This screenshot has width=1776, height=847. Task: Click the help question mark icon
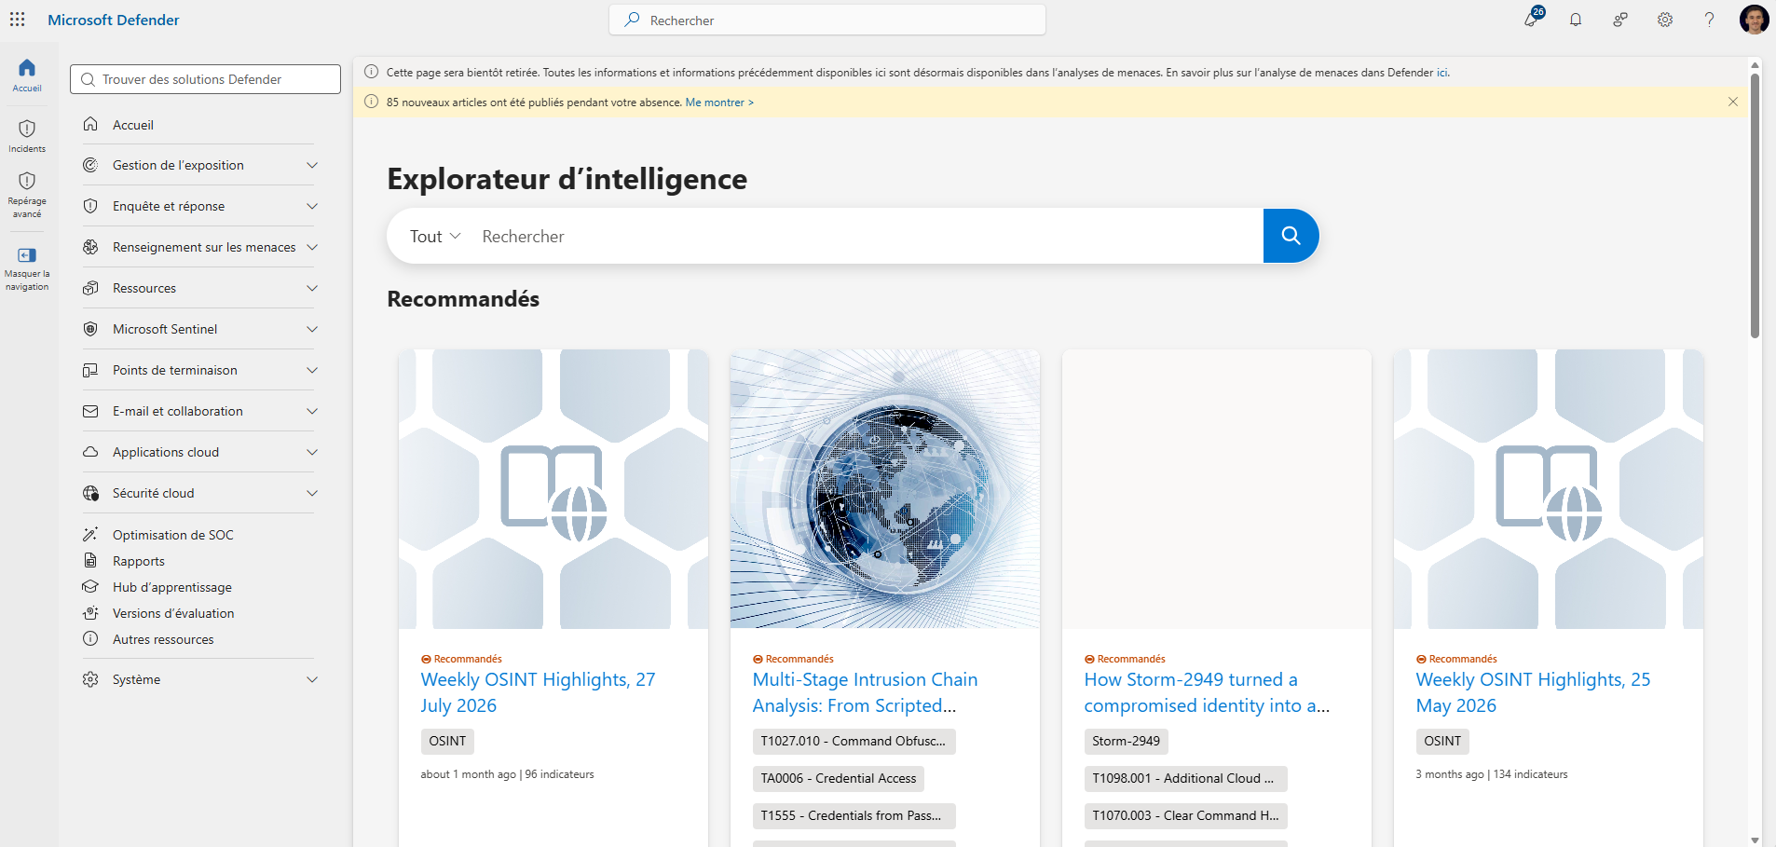[1710, 20]
